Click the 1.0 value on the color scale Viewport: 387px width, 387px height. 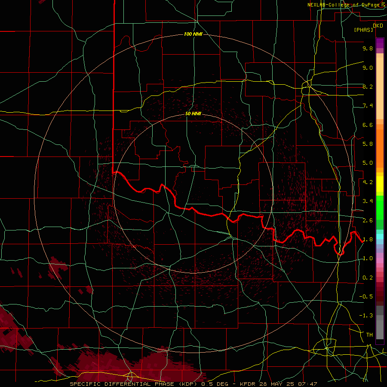coord(368,258)
